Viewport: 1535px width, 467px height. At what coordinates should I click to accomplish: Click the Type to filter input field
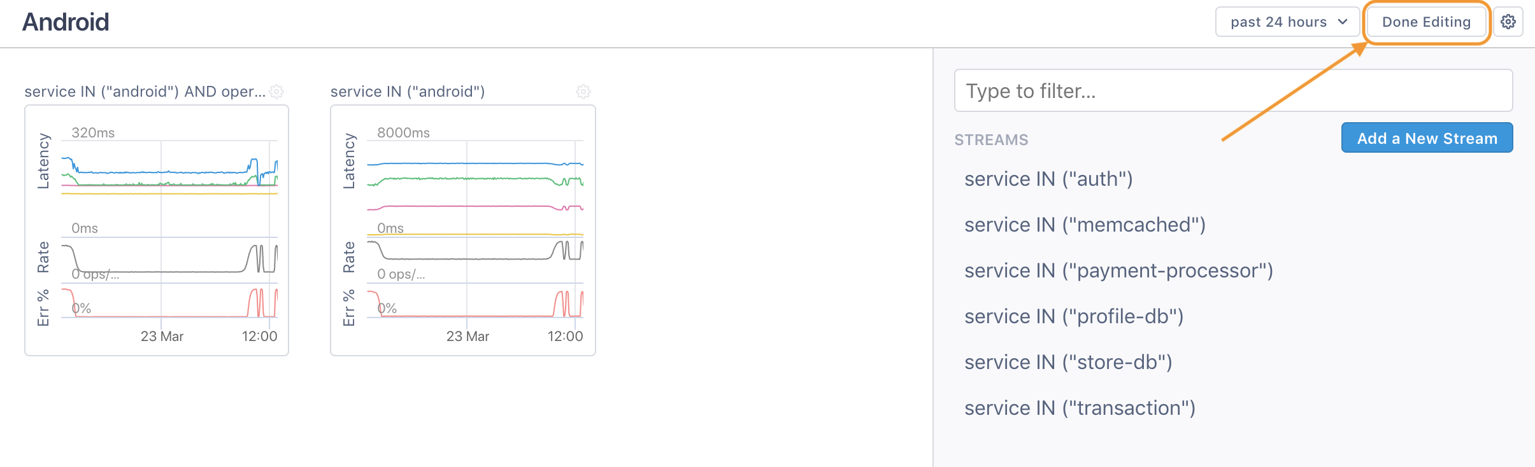click(1233, 91)
